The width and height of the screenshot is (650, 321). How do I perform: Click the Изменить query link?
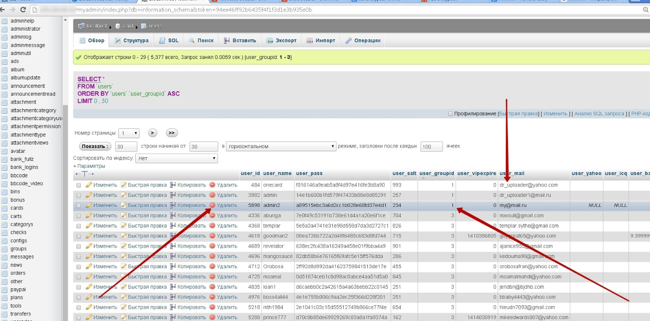pos(555,114)
